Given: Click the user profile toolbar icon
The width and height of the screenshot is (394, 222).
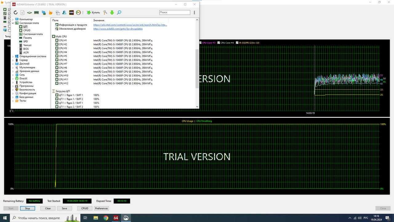Looking at the screenshot, I should click(64, 12).
